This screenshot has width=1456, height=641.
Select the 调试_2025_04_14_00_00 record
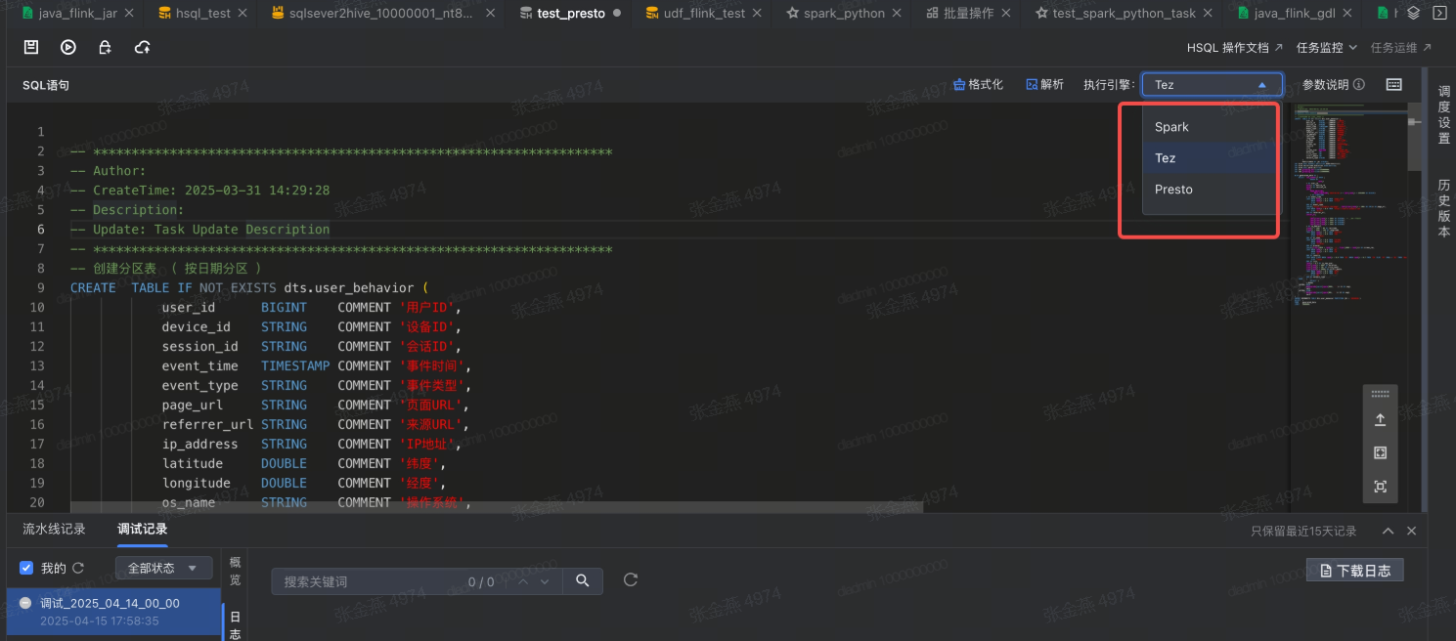click(113, 612)
